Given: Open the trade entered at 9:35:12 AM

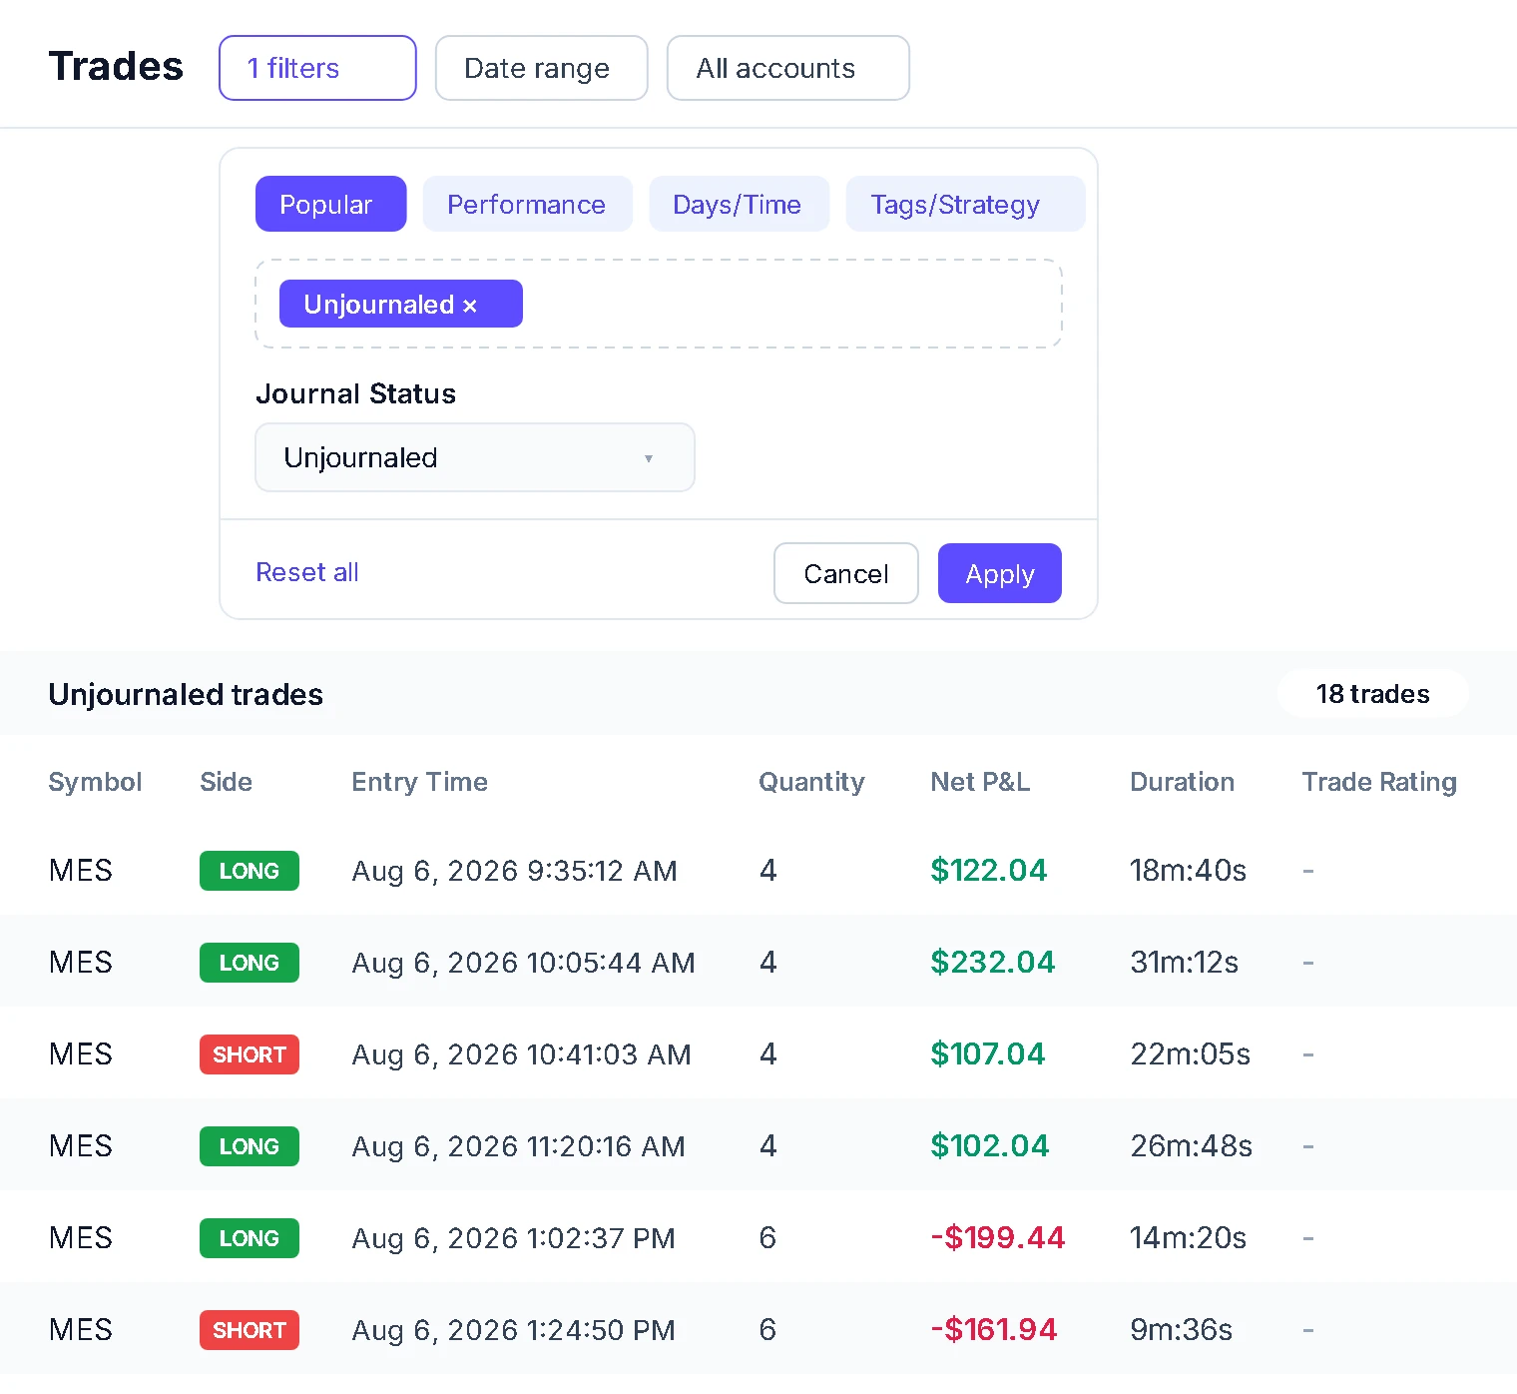Looking at the screenshot, I should (x=758, y=871).
